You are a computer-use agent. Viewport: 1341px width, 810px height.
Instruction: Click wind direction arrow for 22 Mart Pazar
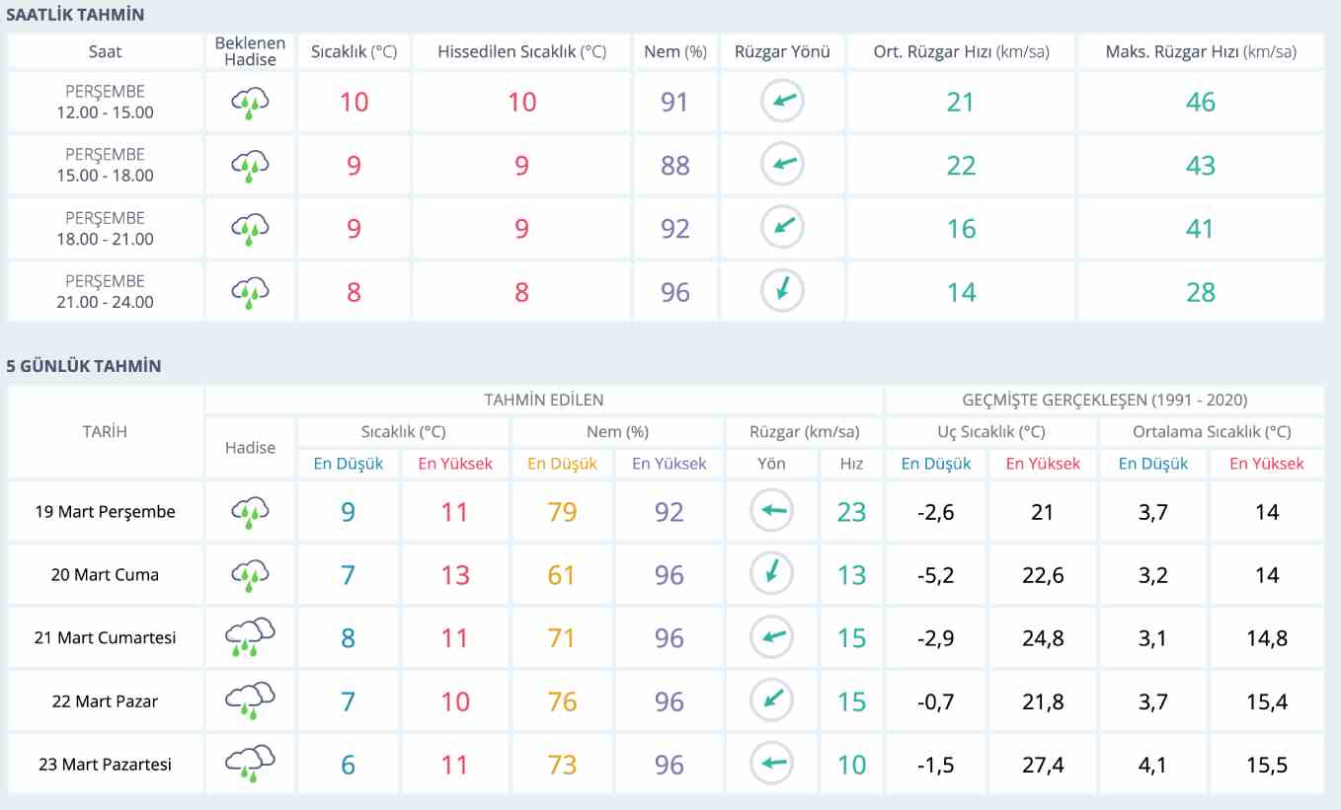[x=772, y=700]
